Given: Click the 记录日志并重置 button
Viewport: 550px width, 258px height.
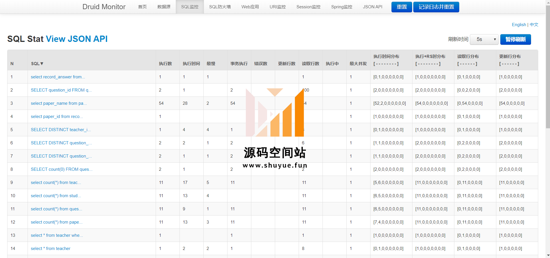Looking at the screenshot, I should [x=436, y=7].
